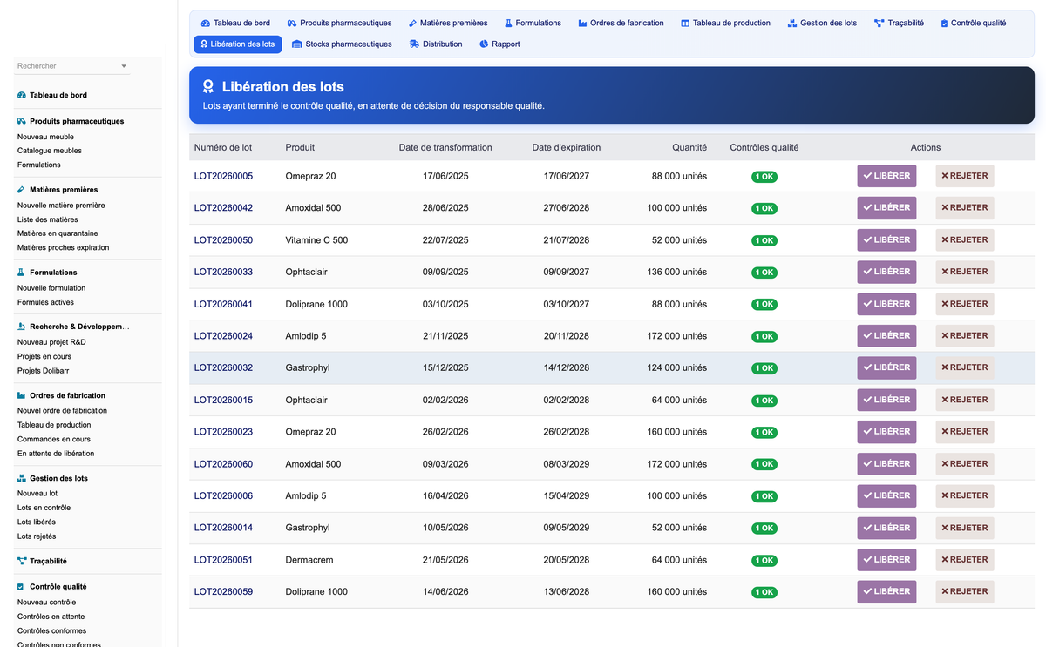Release the Gastrophyl lot LOT20260032

886,367
